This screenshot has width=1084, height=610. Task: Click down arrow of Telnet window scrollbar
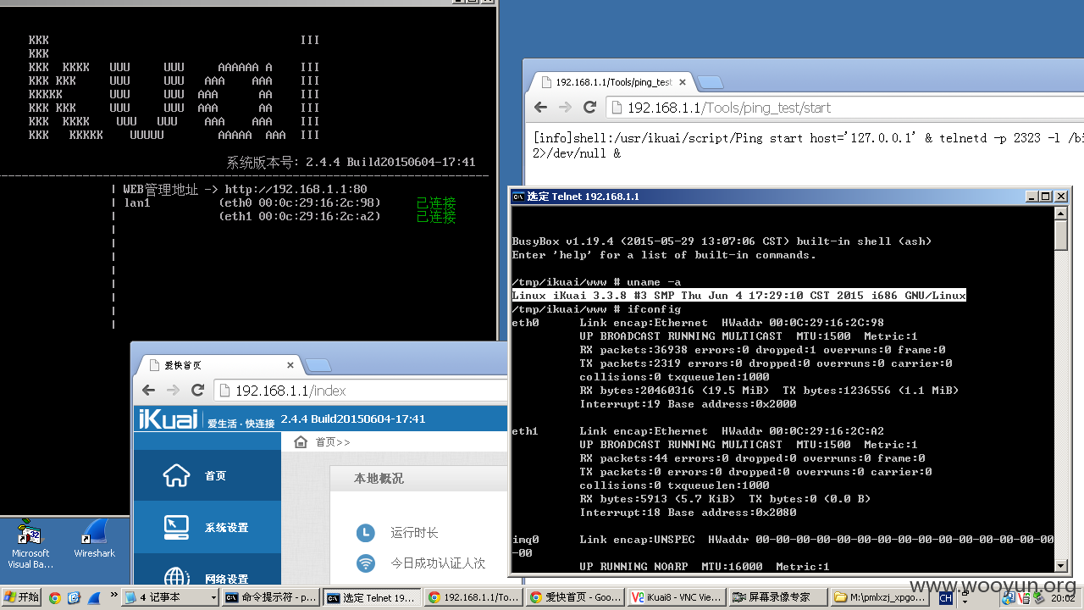(x=1061, y=565)
